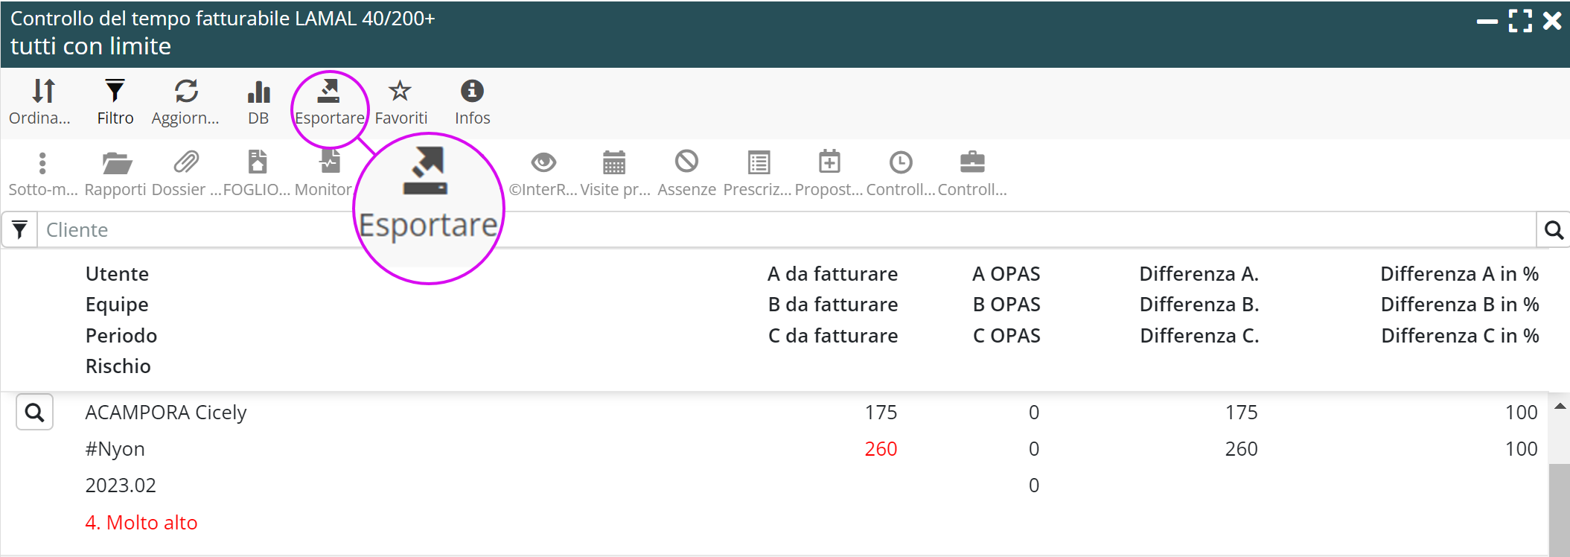1570x557 pixels.
Task: Open the Infos information icon
Action: point(472,92)
